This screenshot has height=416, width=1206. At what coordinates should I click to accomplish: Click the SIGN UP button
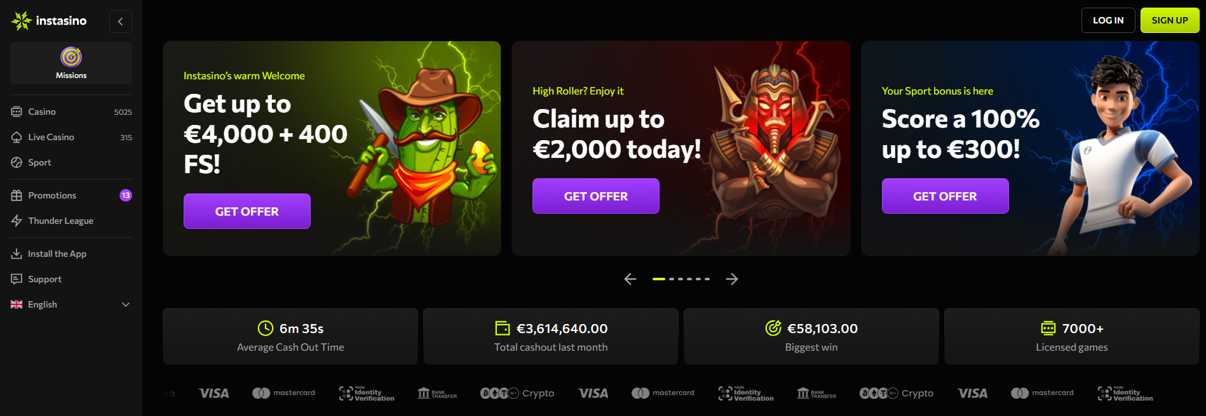tap(1170, 20)
